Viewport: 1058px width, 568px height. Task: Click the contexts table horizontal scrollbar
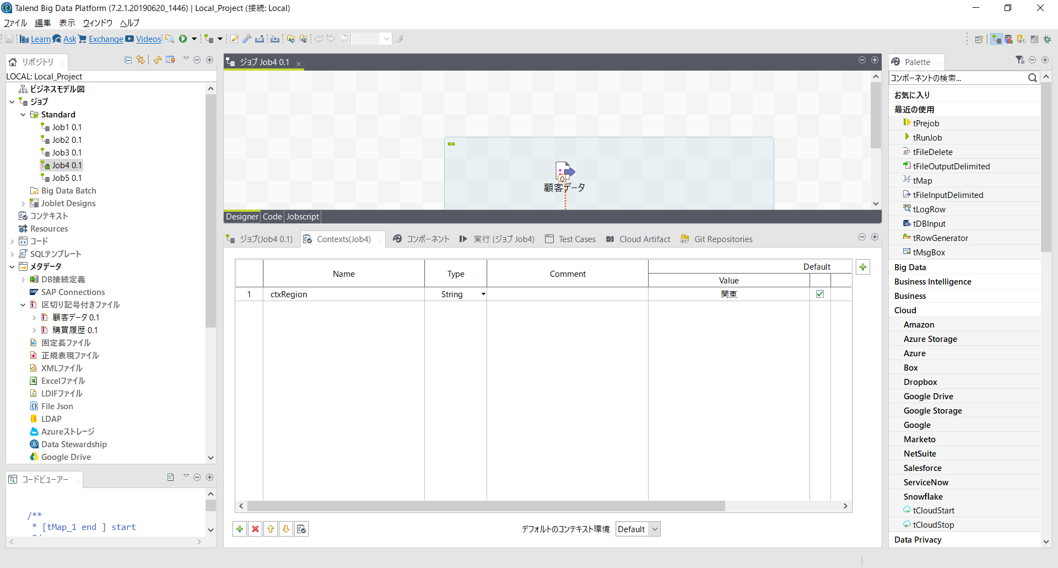click(486, 506)
